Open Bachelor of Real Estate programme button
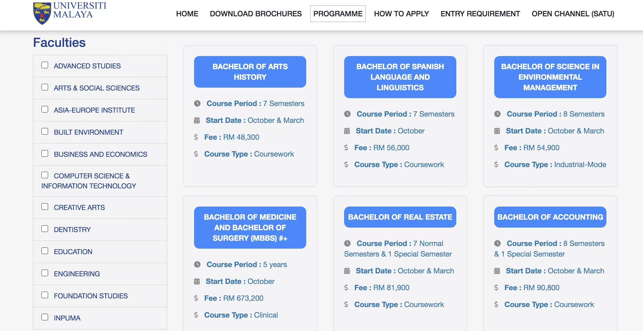Viewport: 643px width, 331px height. point(400,217)
